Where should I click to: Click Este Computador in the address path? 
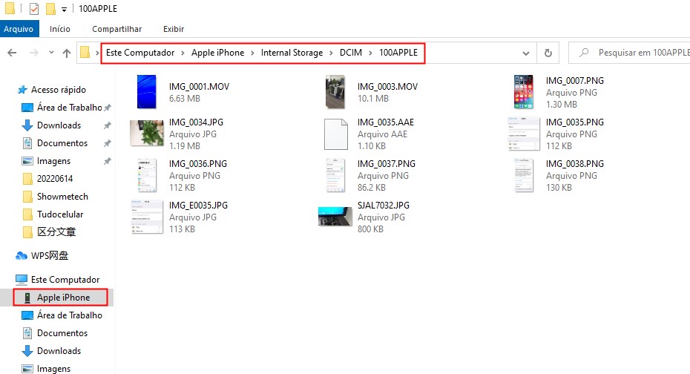(140, 53)
